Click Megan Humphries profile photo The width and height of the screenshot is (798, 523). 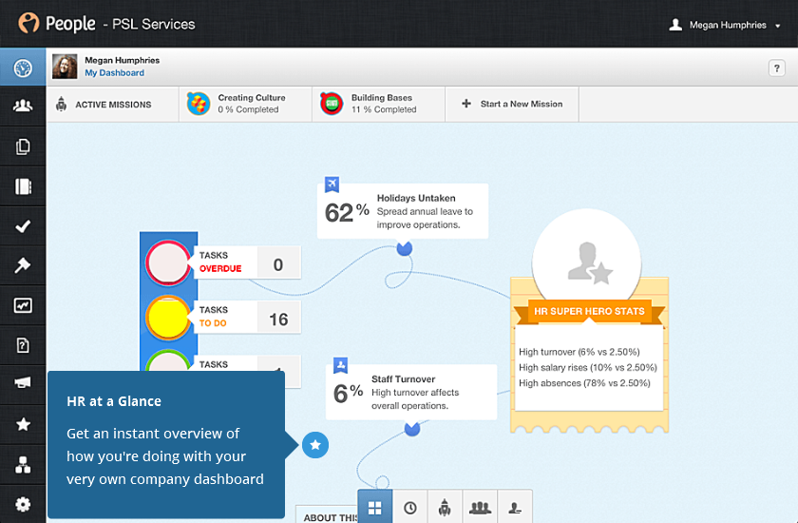tap(65, 67)
